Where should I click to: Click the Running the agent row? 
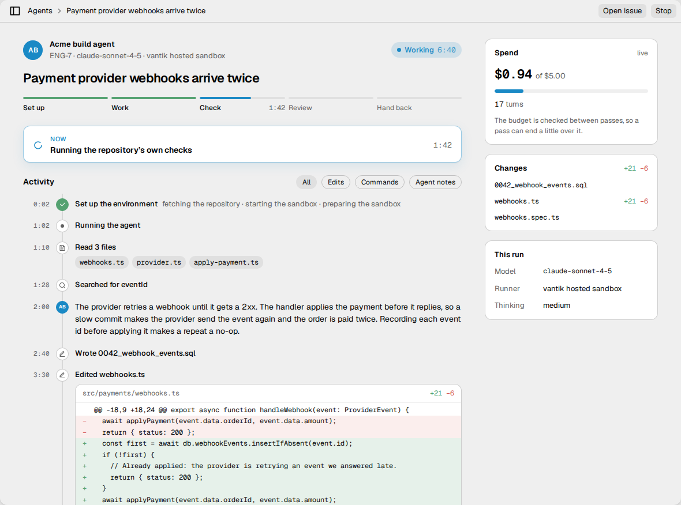[242, 225]
